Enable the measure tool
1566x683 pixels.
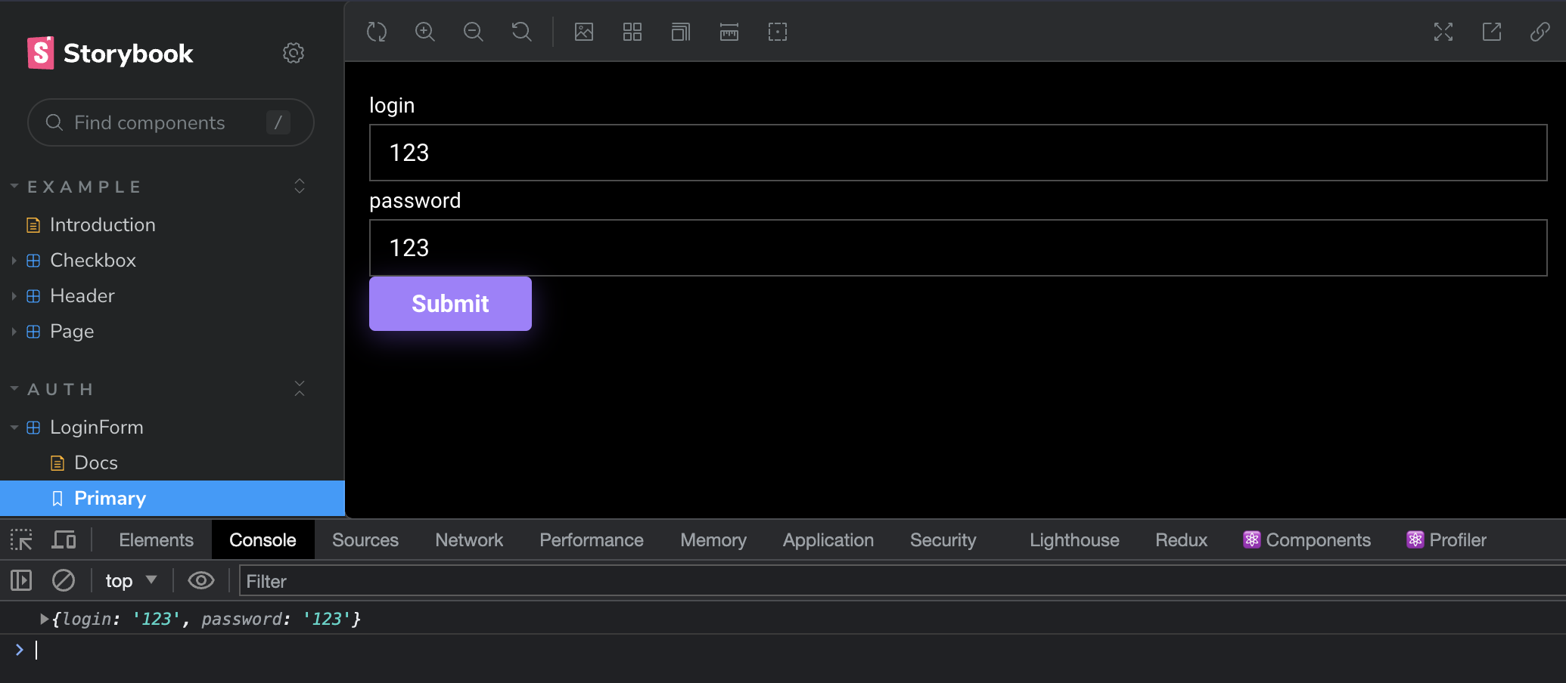pos(729,32)
